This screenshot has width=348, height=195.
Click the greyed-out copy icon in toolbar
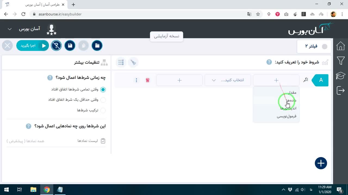coord(83,45)
